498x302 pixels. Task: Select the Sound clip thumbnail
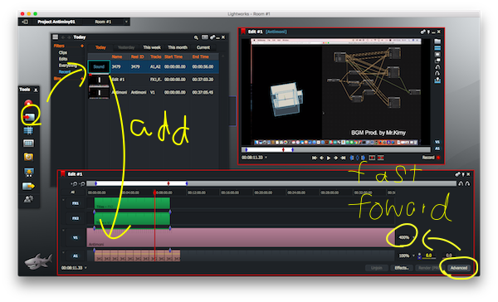(x=99, y=66)
